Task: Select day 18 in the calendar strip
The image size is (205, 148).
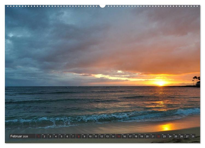Action: 136,136
